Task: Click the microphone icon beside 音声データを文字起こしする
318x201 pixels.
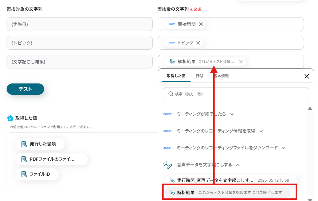Action: click(168, 165)
